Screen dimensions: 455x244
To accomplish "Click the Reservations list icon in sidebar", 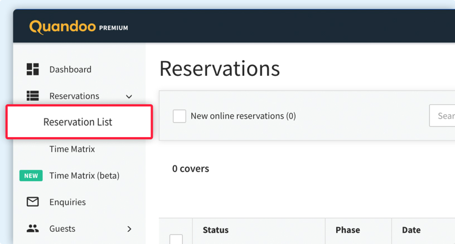I will 33,96.
